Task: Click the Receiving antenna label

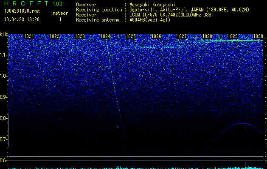Action: 98,20
